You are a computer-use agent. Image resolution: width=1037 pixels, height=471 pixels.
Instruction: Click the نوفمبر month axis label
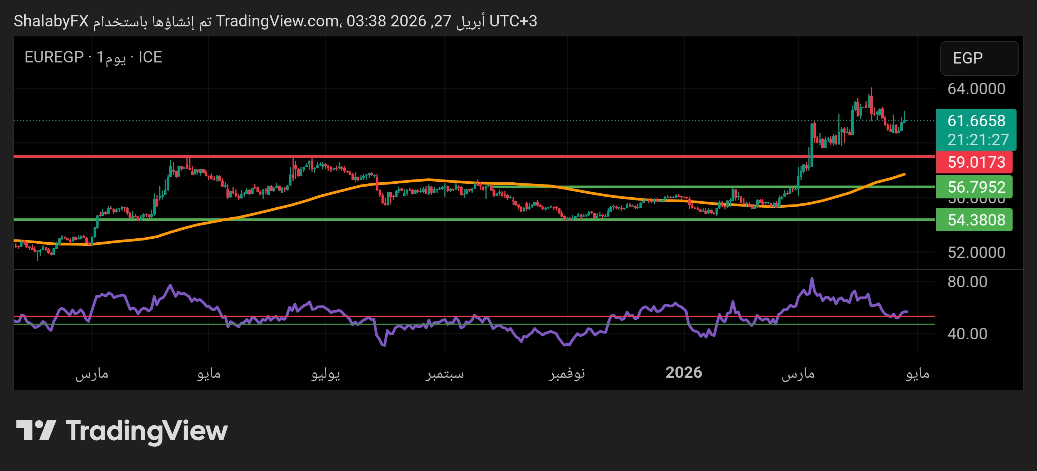pyautogui.click(x=567, y=374)
